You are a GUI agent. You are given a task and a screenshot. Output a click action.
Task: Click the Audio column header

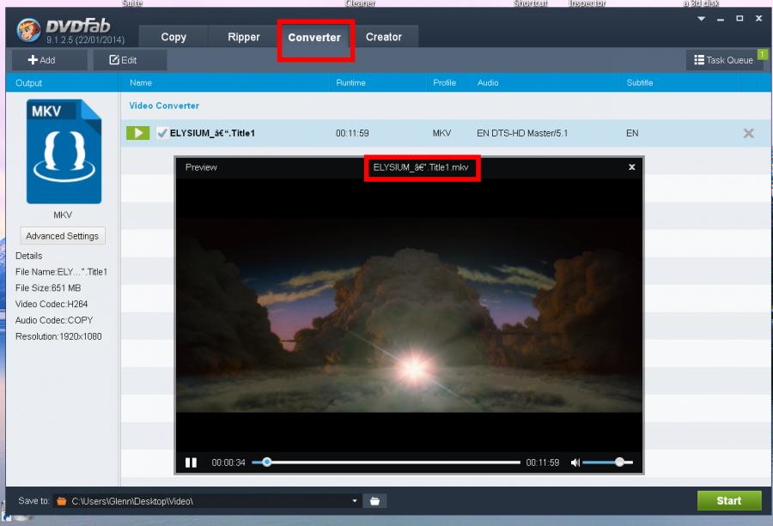point(488,82)
